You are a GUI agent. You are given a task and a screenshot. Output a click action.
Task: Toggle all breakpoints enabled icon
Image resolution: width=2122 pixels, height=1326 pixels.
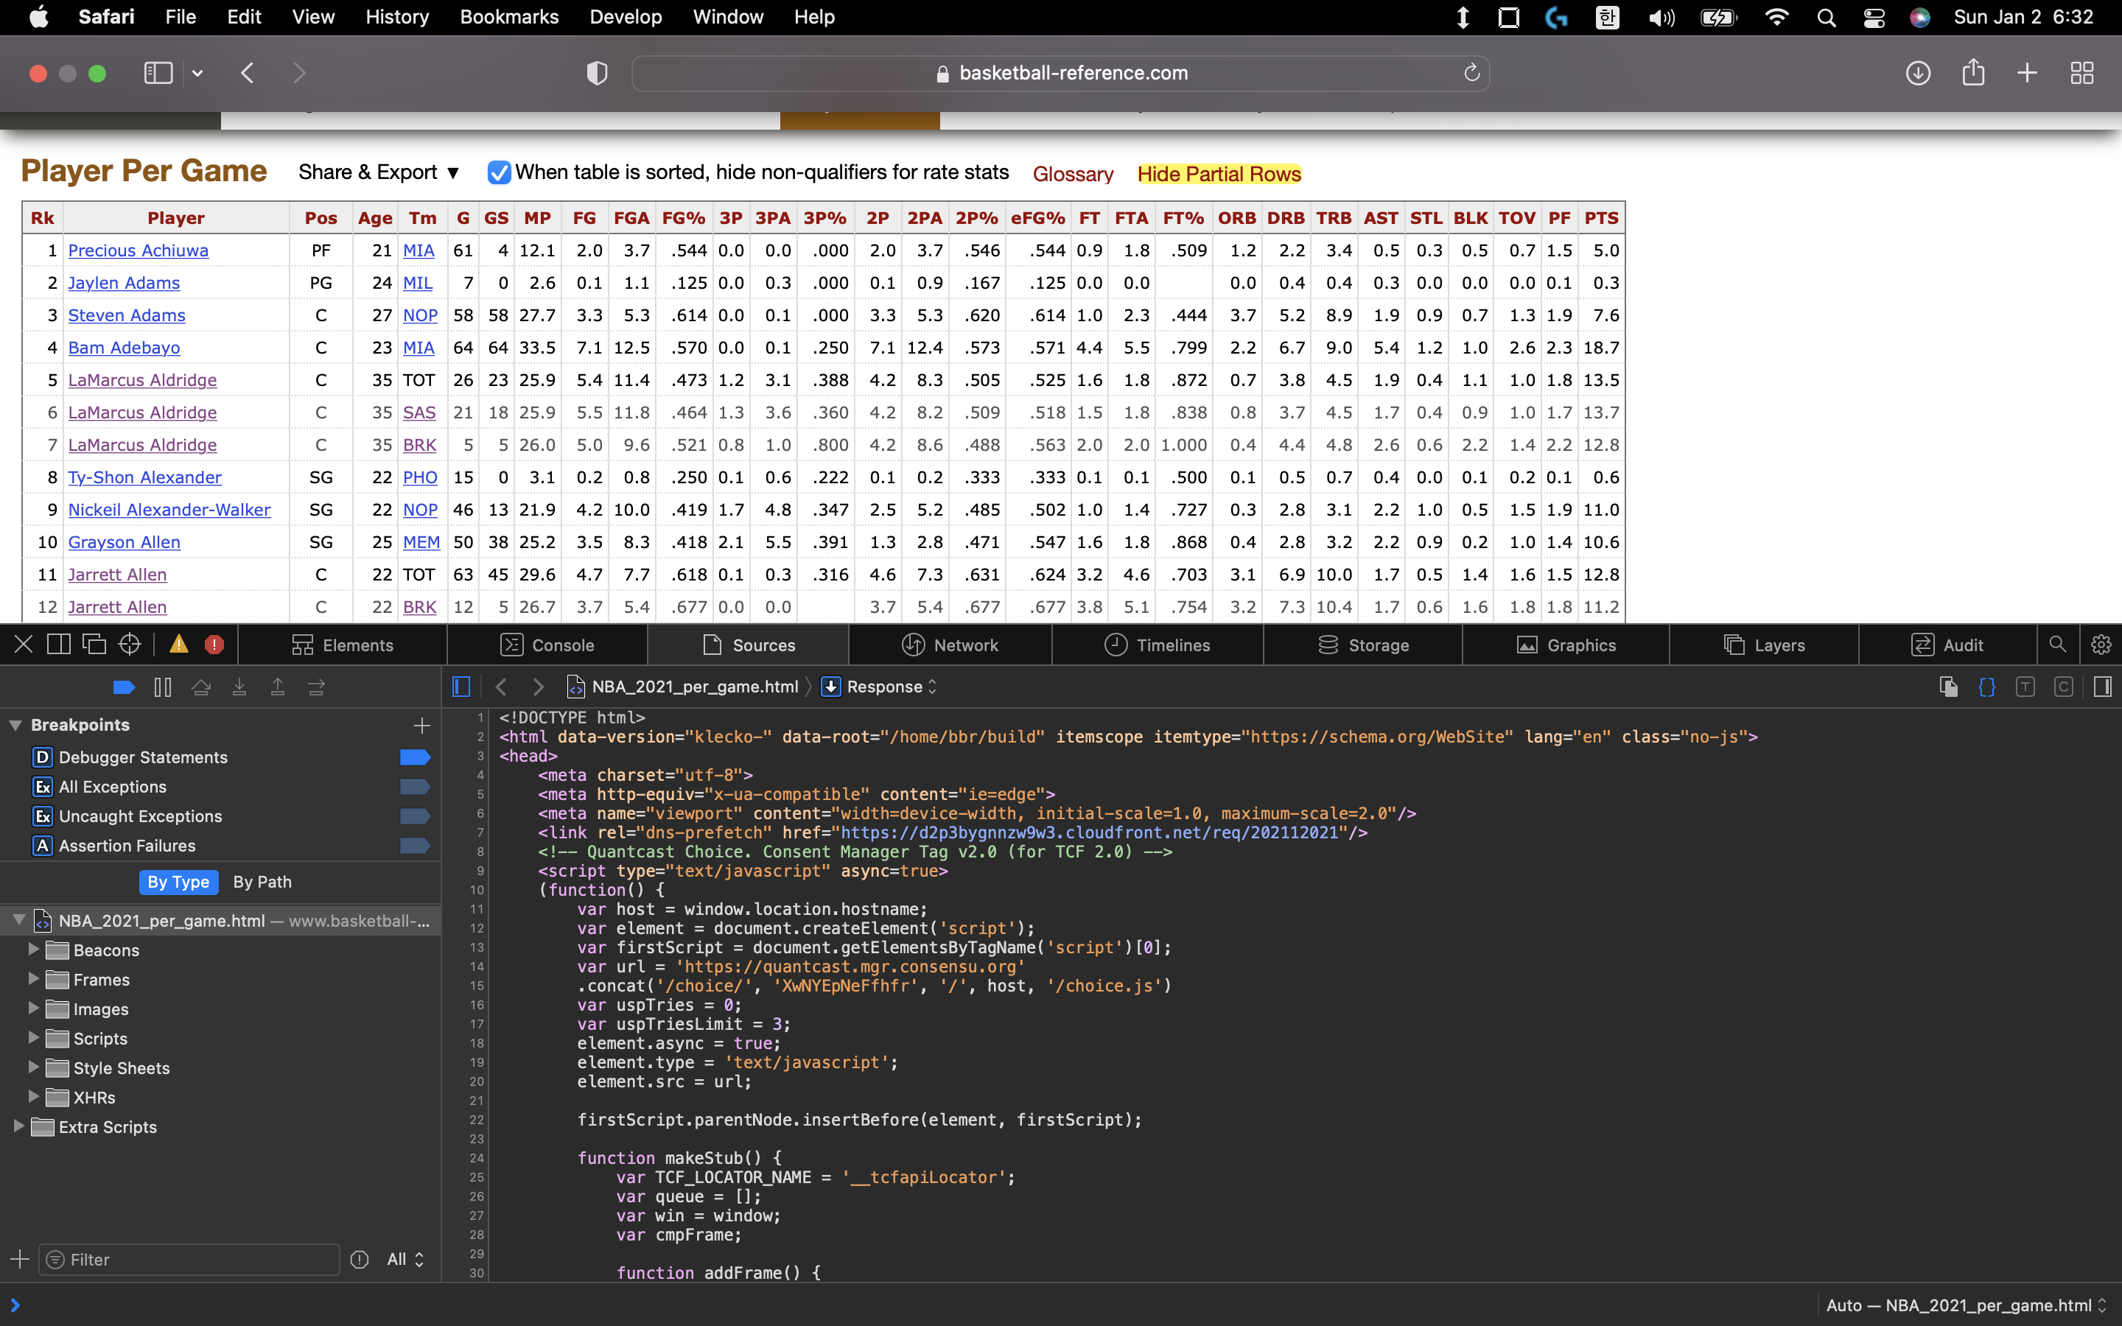click(124, 687)
